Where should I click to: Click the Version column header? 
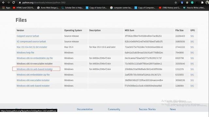pos(20,30)
